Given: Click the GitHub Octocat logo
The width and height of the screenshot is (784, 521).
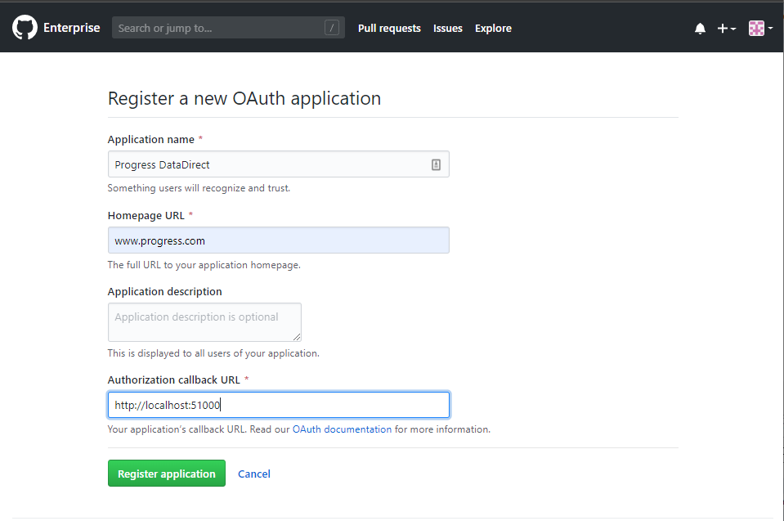Looking at the screenshot, I should coord(25,28).
